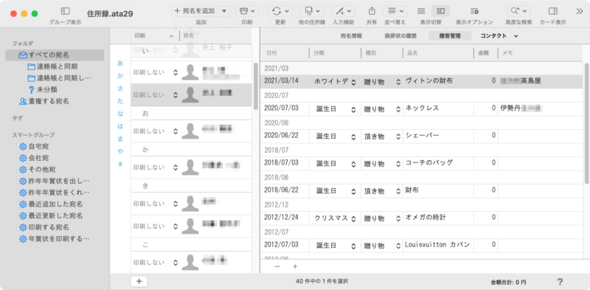The height and width of the screenshot is (290, 590).
Task: Click the 宛名を追加 button
Action: pos(194,11)
